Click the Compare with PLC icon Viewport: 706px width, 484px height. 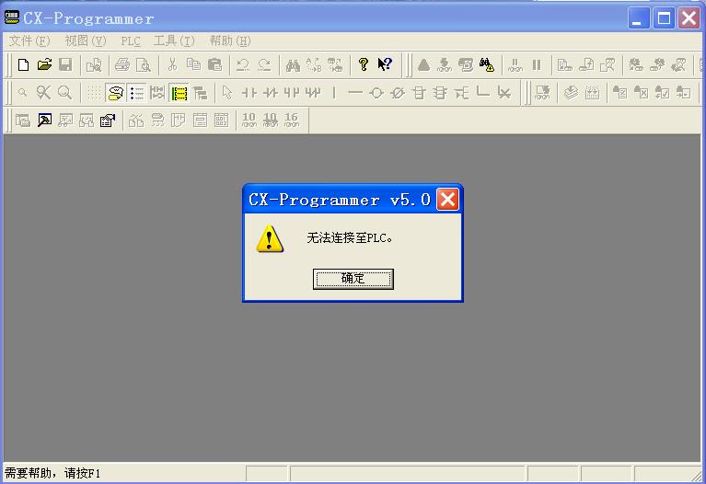click(608, 64)
